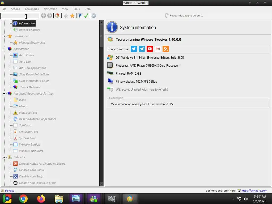Image resolution: width=272 pixels, height=204 pixels.
Task: Open the Bookmarks menu
Action: (32, 9)
